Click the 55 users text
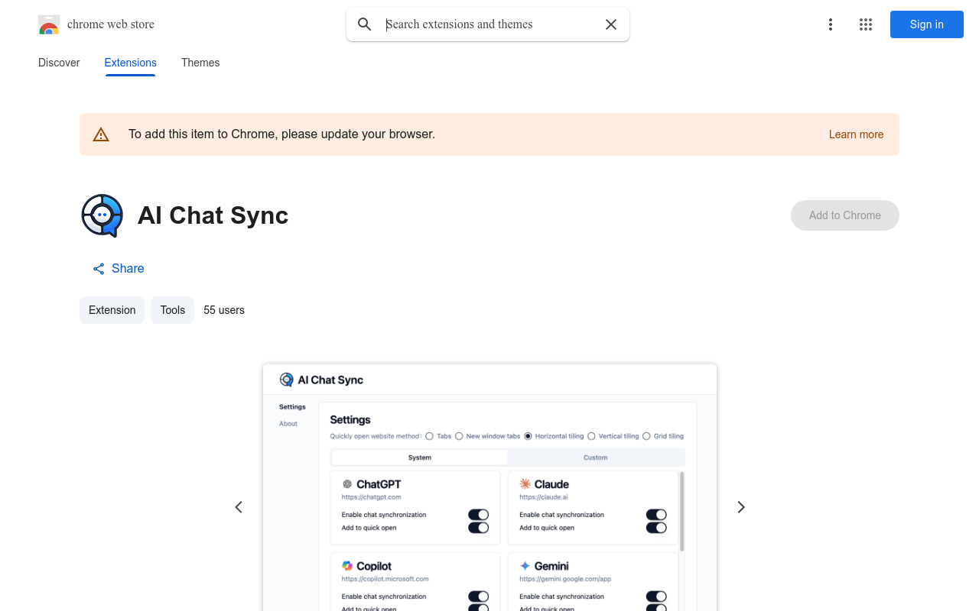The height and width of the screenshot is (611, 979). click(224, 310)
